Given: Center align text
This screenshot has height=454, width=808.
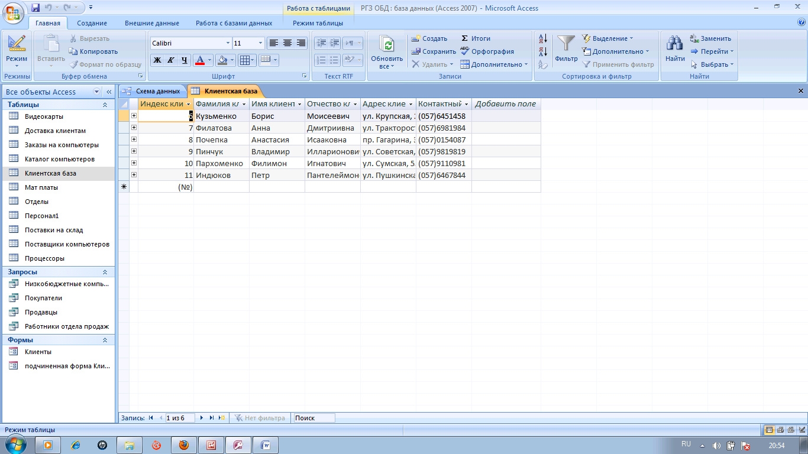Looking at the screenshot, I should click(287, 43).
